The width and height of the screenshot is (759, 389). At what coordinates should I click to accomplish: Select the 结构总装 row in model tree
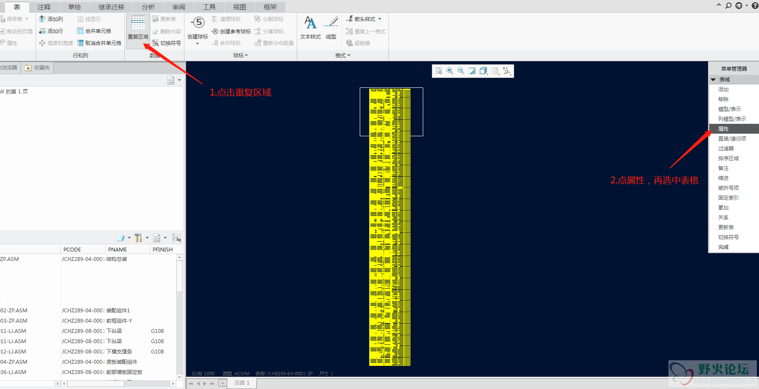(x=88, y=259)
